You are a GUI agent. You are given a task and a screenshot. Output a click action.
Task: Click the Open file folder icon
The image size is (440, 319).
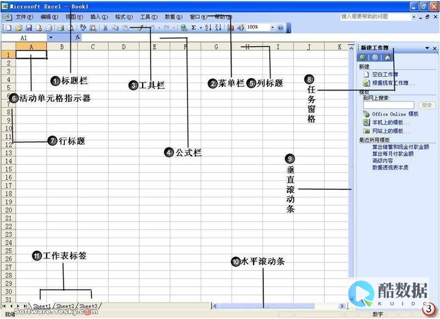point(19,28)
